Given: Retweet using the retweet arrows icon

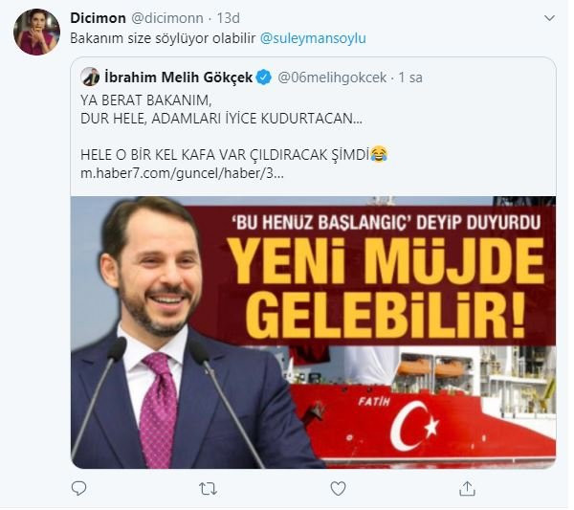Looking at the screenshot, I should (x=208, y=488).
